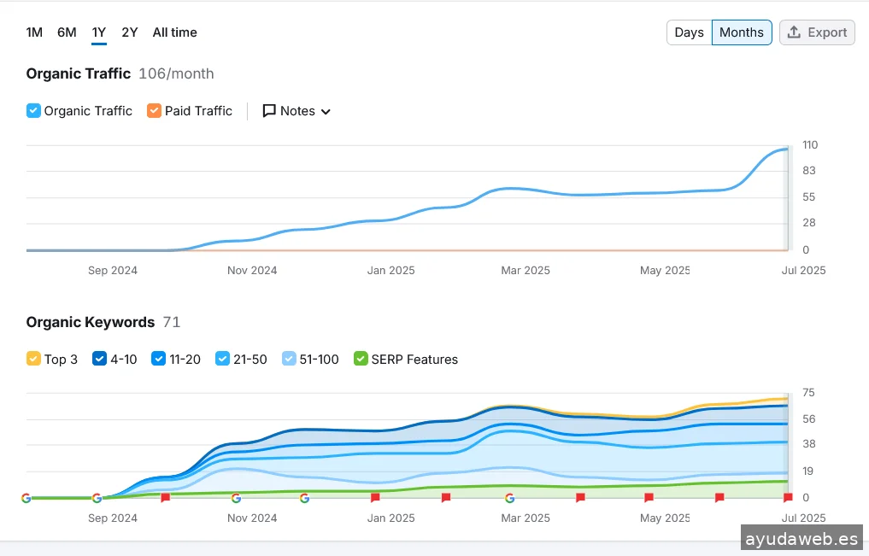
Task: Switch to the 6M time range
Action: 67,32
